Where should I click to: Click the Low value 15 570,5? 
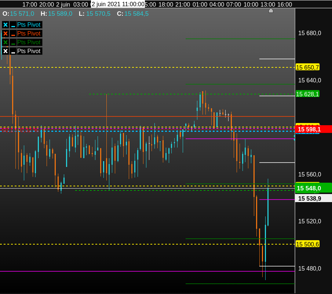[x=98, y=14]
